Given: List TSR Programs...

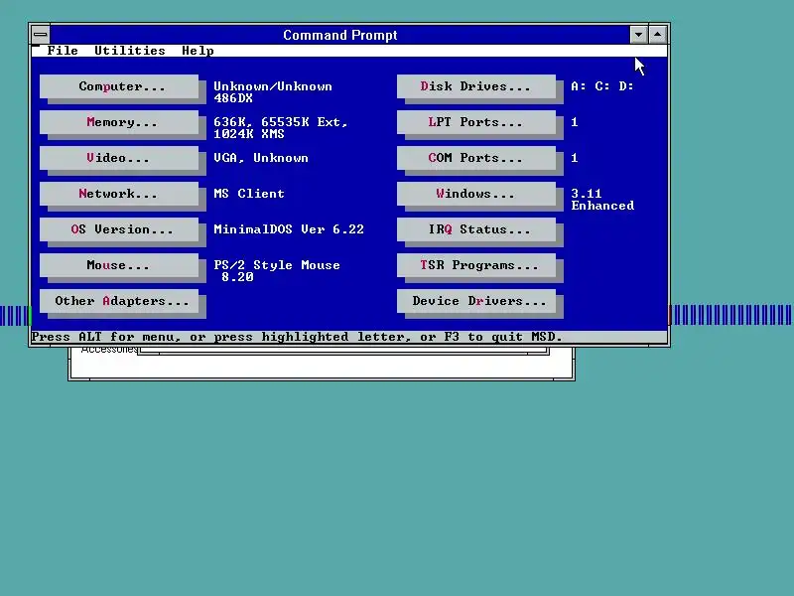Looking at the screenshot, I should click(x=476, y=265).
